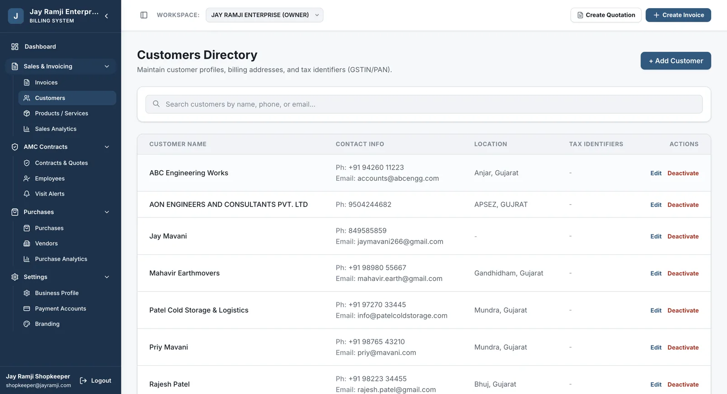
Task: Collapse the Sales & Invoicing section
Action: click(x=107, y=66)
